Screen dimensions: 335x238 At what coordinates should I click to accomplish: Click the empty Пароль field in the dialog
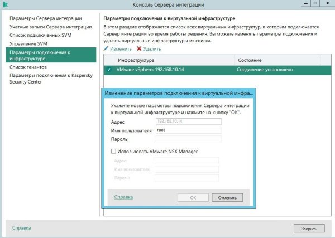click(x=189, y=139)
